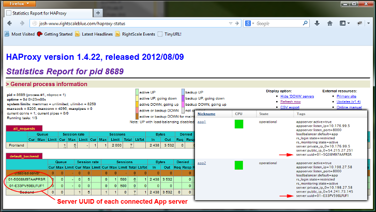Viewport: 376px width, 212px height.
Task: Go back with the browser back arrow
Action: 9,23
